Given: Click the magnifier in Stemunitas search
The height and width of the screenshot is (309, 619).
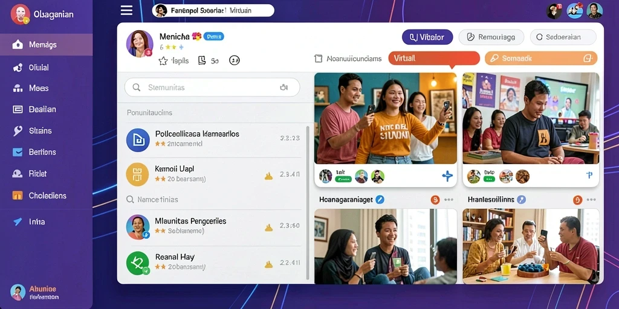Looking at the screenshot, I should point(137,88).
